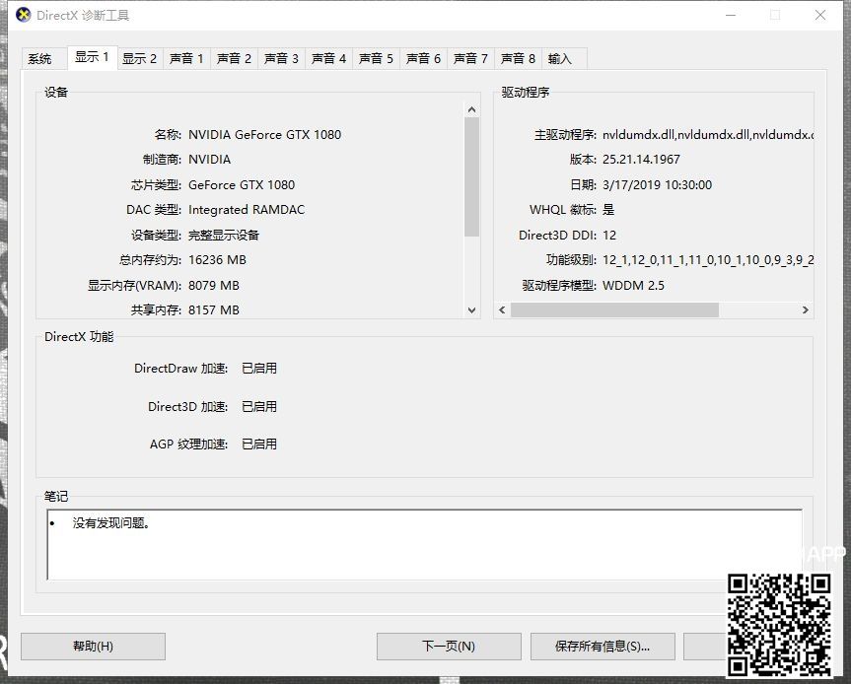Select the 声音 1 tab
The height and width of the screenshot is (684, 851).
click(x=186, y=59)
